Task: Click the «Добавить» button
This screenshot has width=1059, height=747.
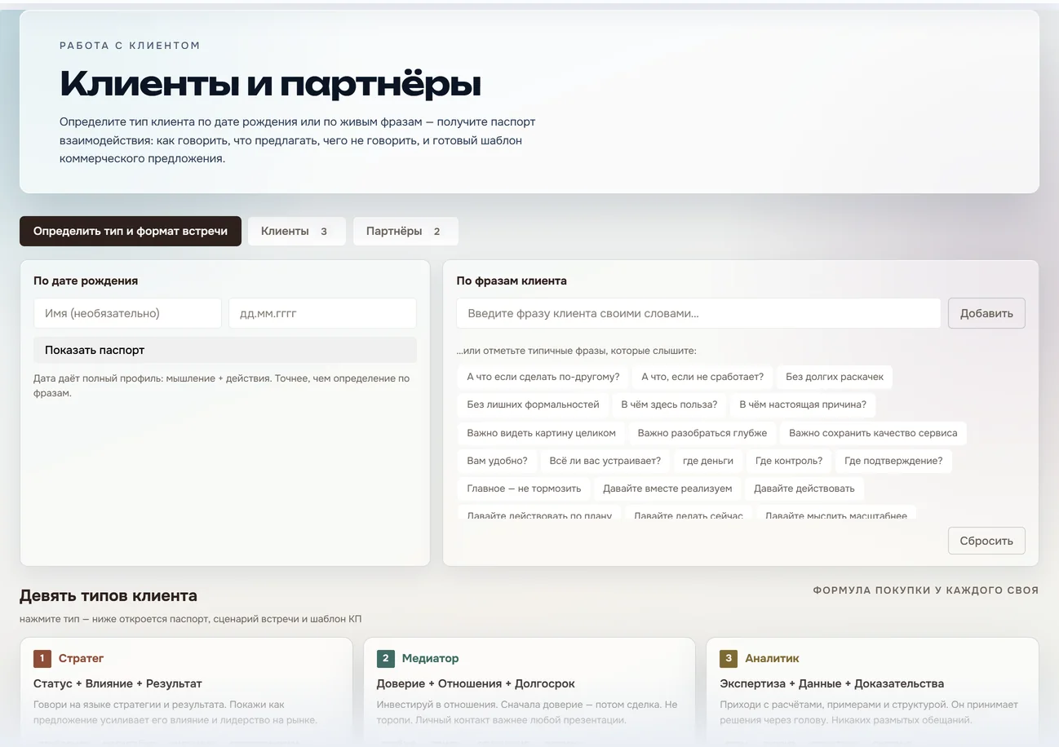Action: 986,313
